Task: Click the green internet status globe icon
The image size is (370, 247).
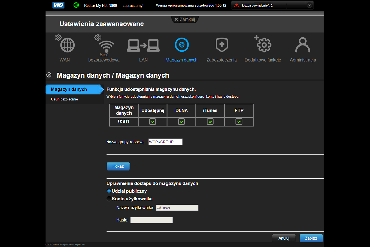Action: 76,5
